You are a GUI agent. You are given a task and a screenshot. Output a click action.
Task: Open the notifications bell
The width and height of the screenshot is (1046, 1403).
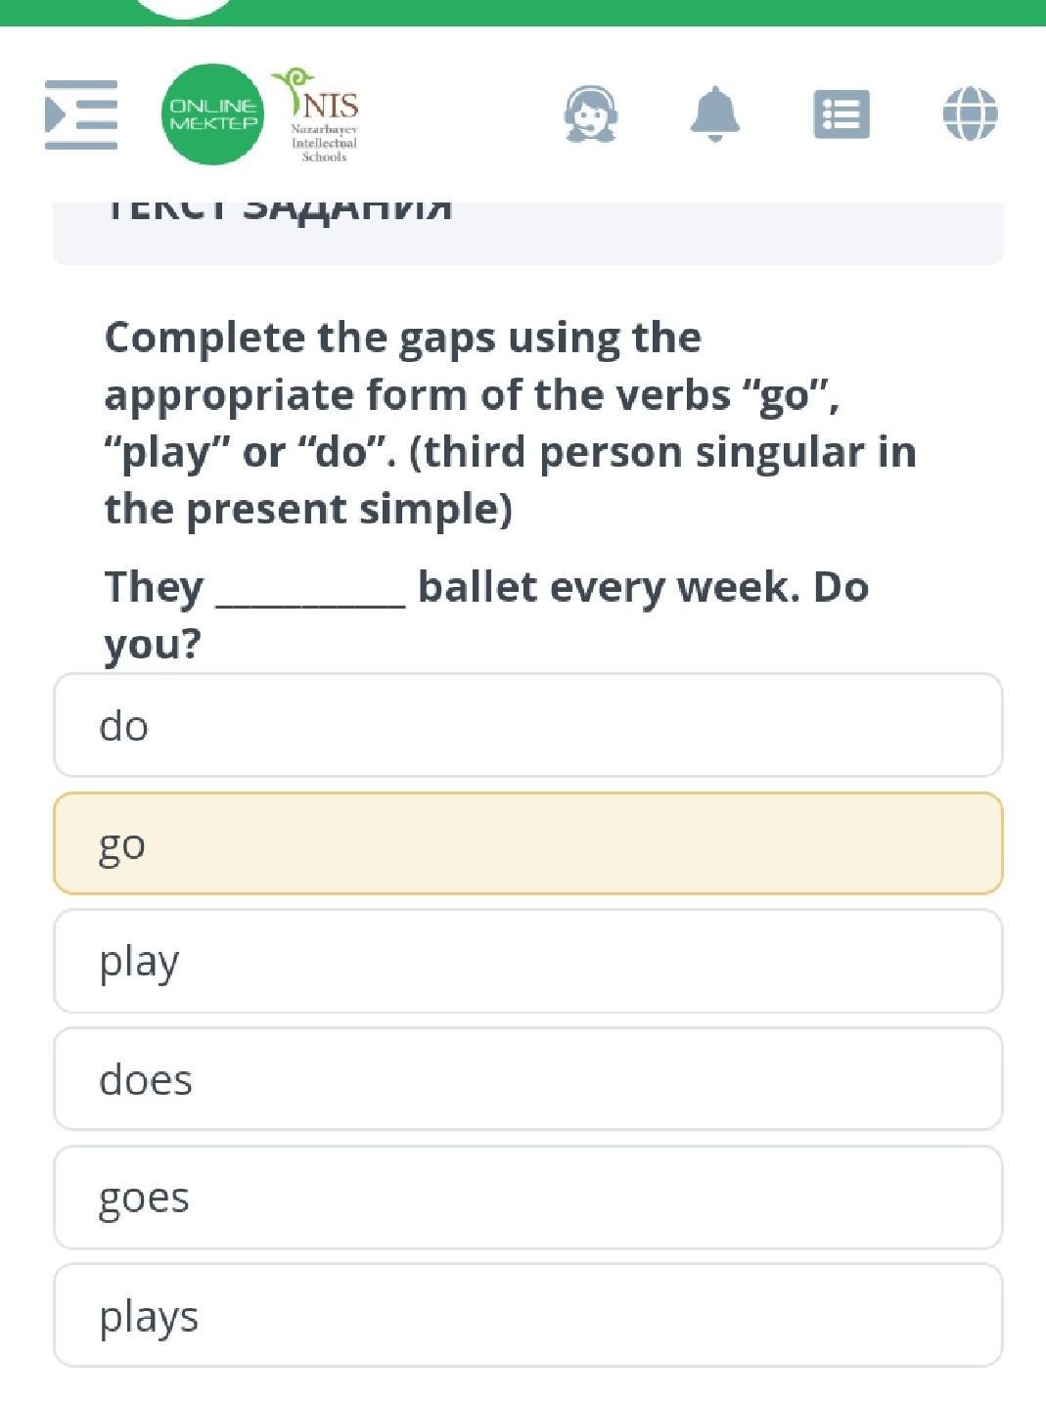tap(715, 114)
